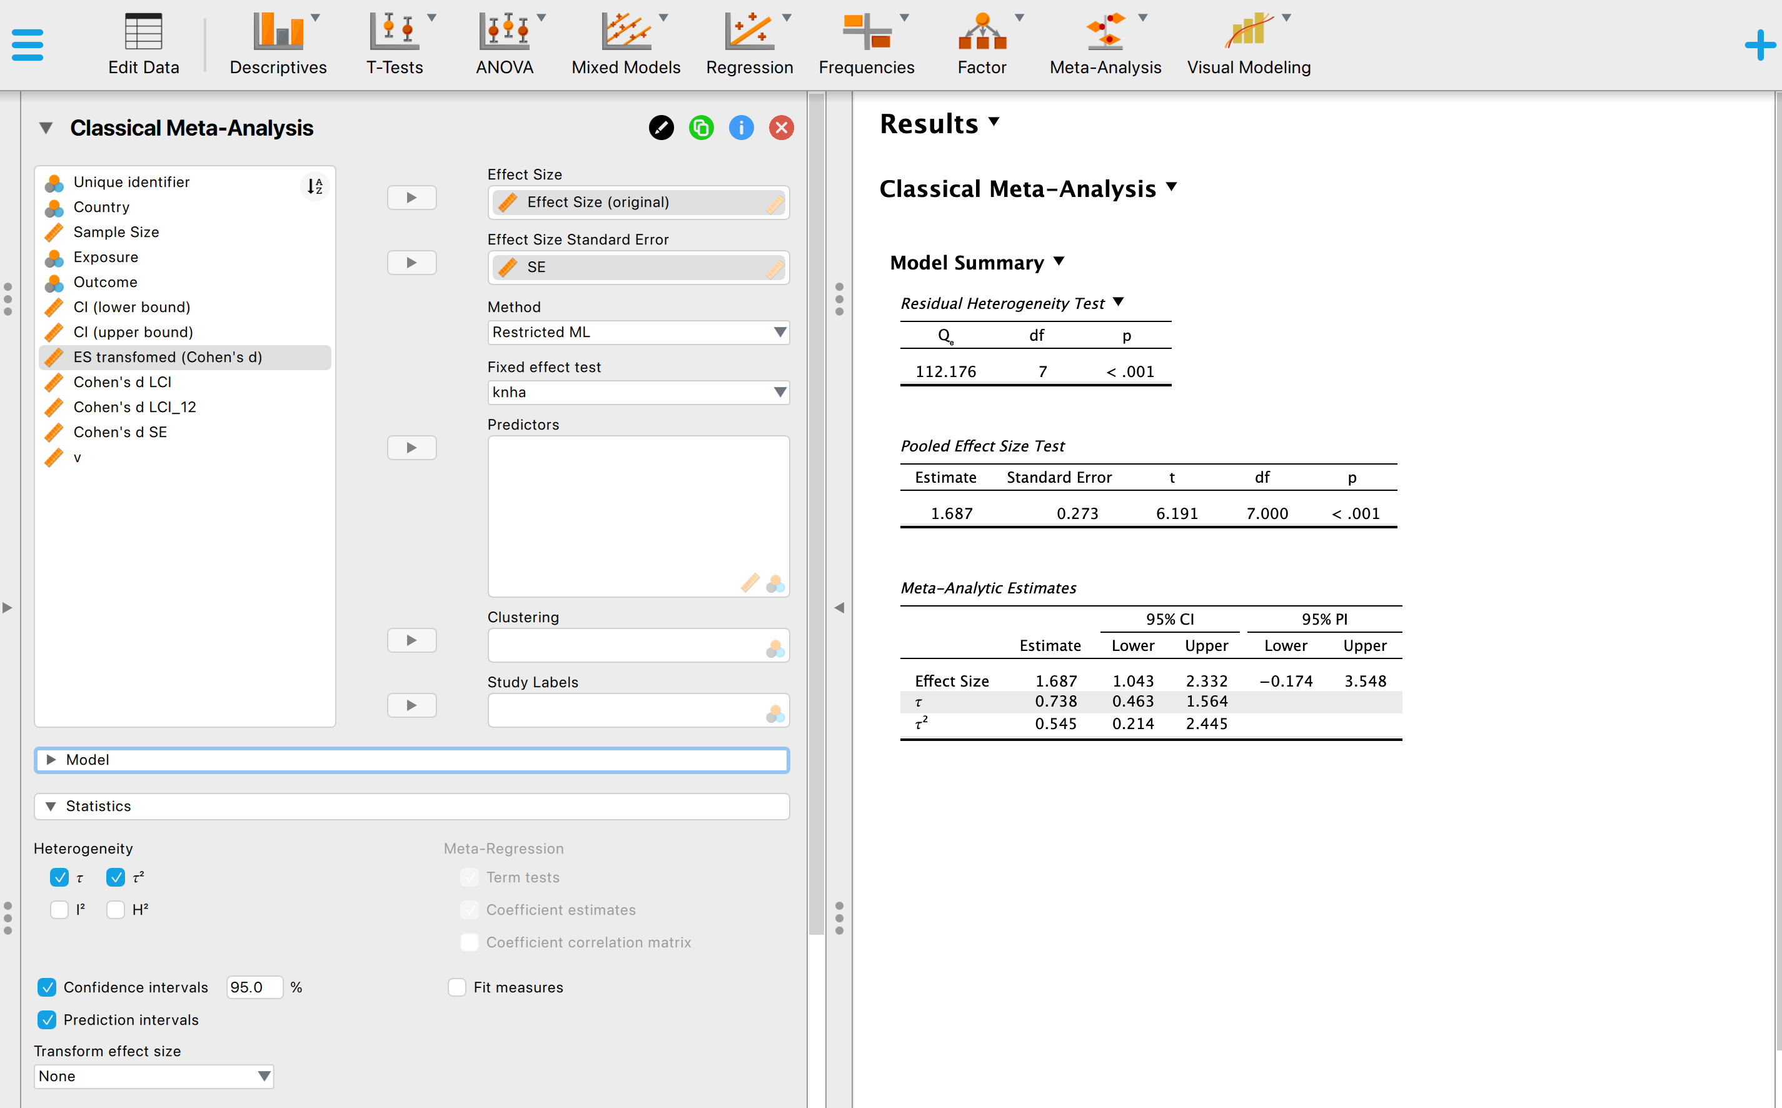Click Pooled Effect Size Test table title
Screen dimensions: 1782x1108
(x=982, y=446)
